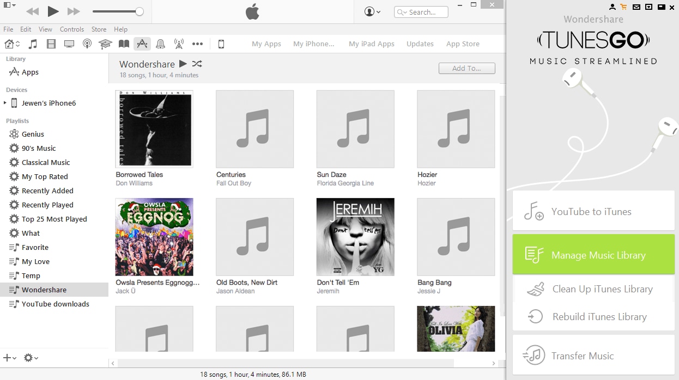Shuffle the Wondershare playlist
Image resolution: width=679 pixels, height=380 pixels.
pos(197,64)
